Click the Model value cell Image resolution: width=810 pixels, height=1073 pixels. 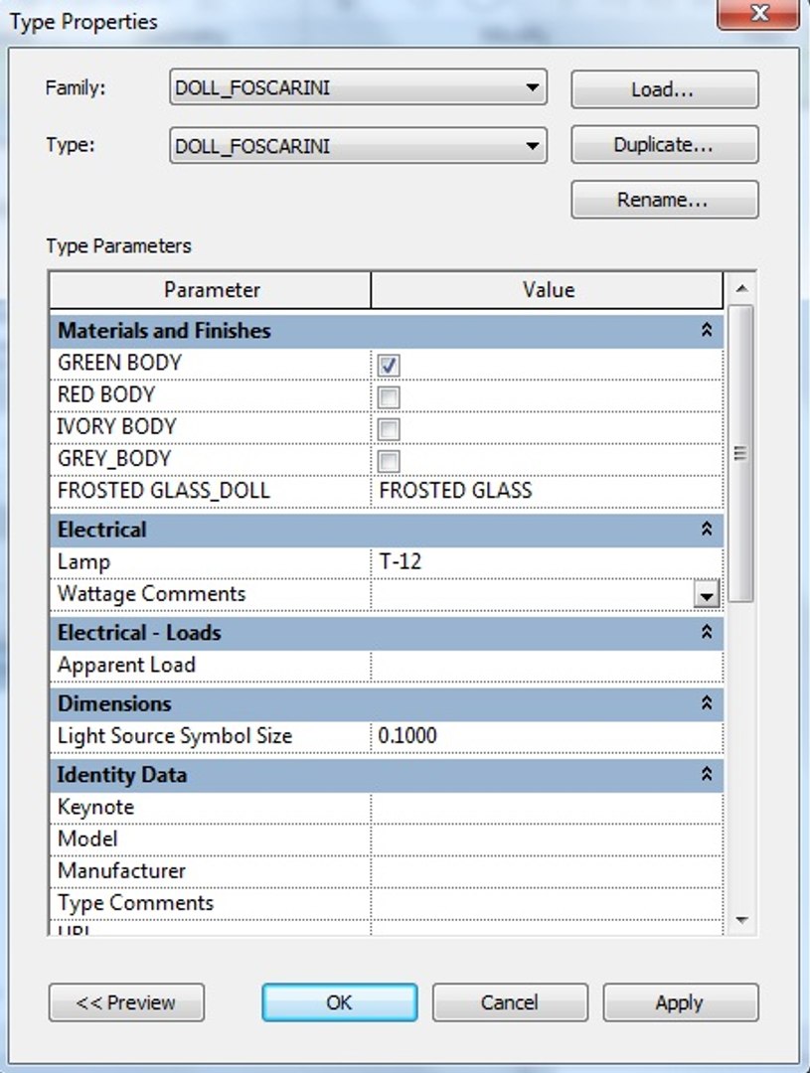(547, 840)
